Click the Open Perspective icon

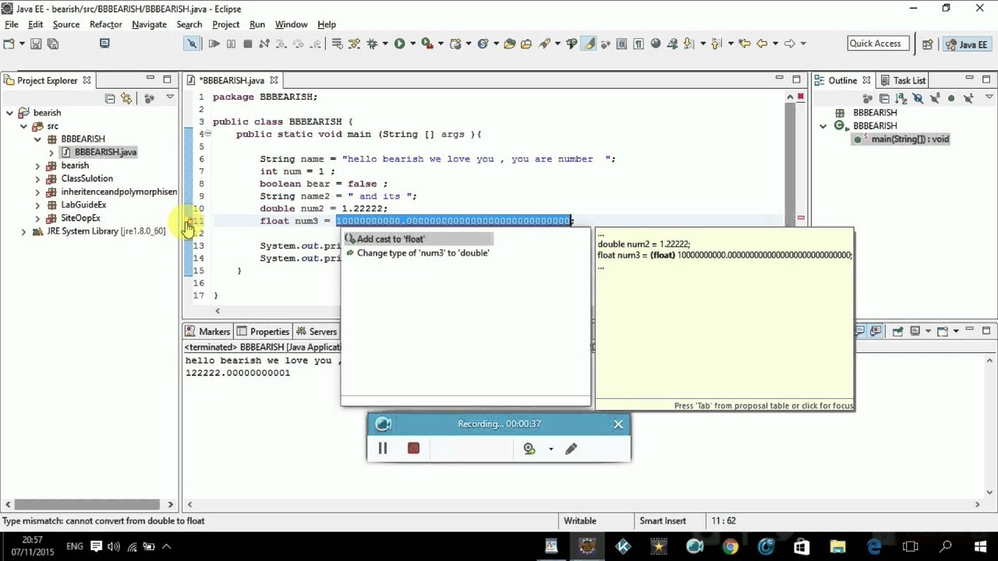point(927,44)
